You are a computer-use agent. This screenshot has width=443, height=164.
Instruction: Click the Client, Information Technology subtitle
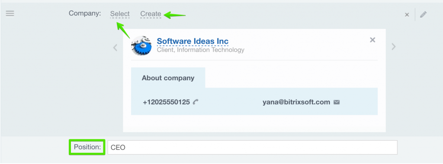tap(201, 50)
